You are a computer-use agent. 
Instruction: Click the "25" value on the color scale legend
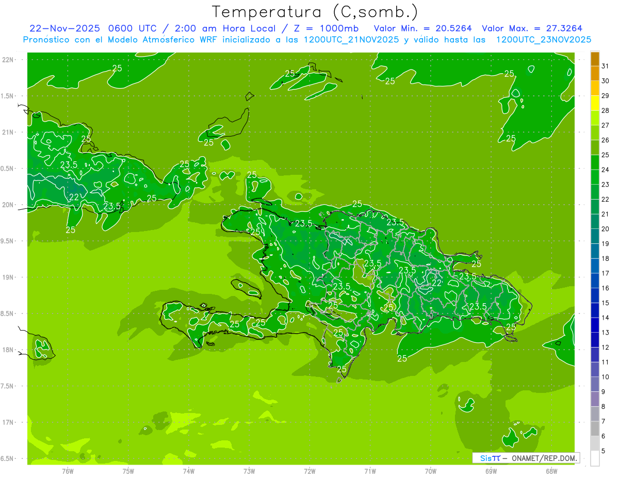click(606, 155)
